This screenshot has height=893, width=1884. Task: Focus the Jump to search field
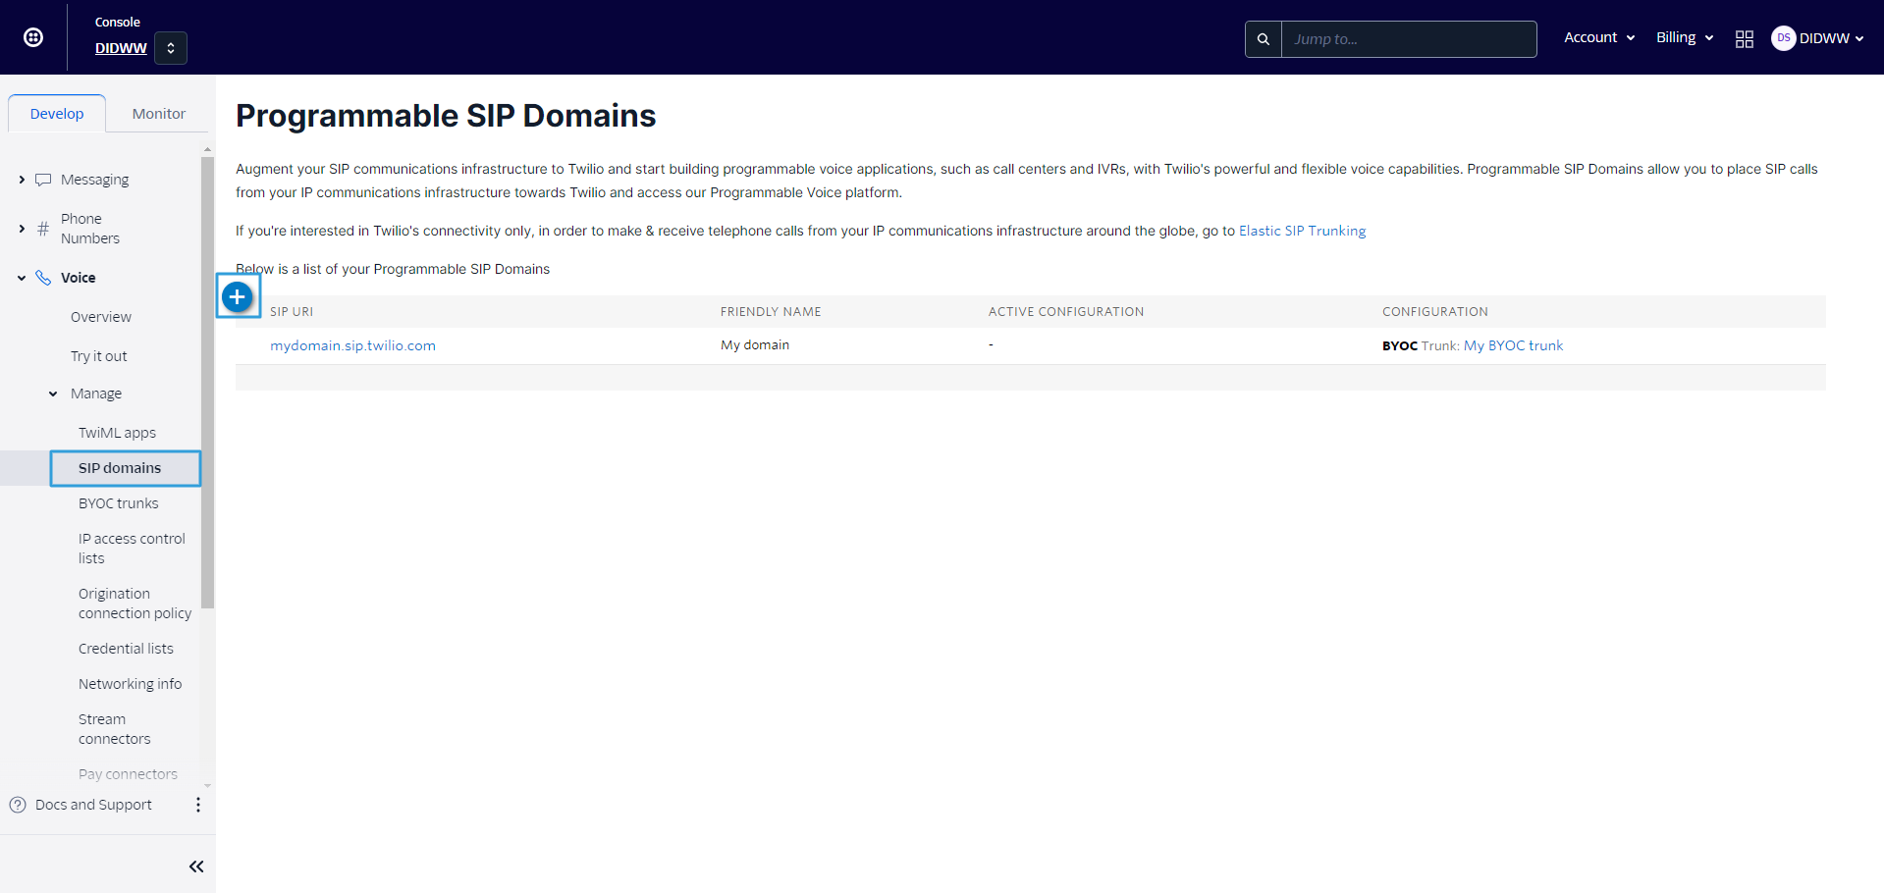[x=1409, y=39]
